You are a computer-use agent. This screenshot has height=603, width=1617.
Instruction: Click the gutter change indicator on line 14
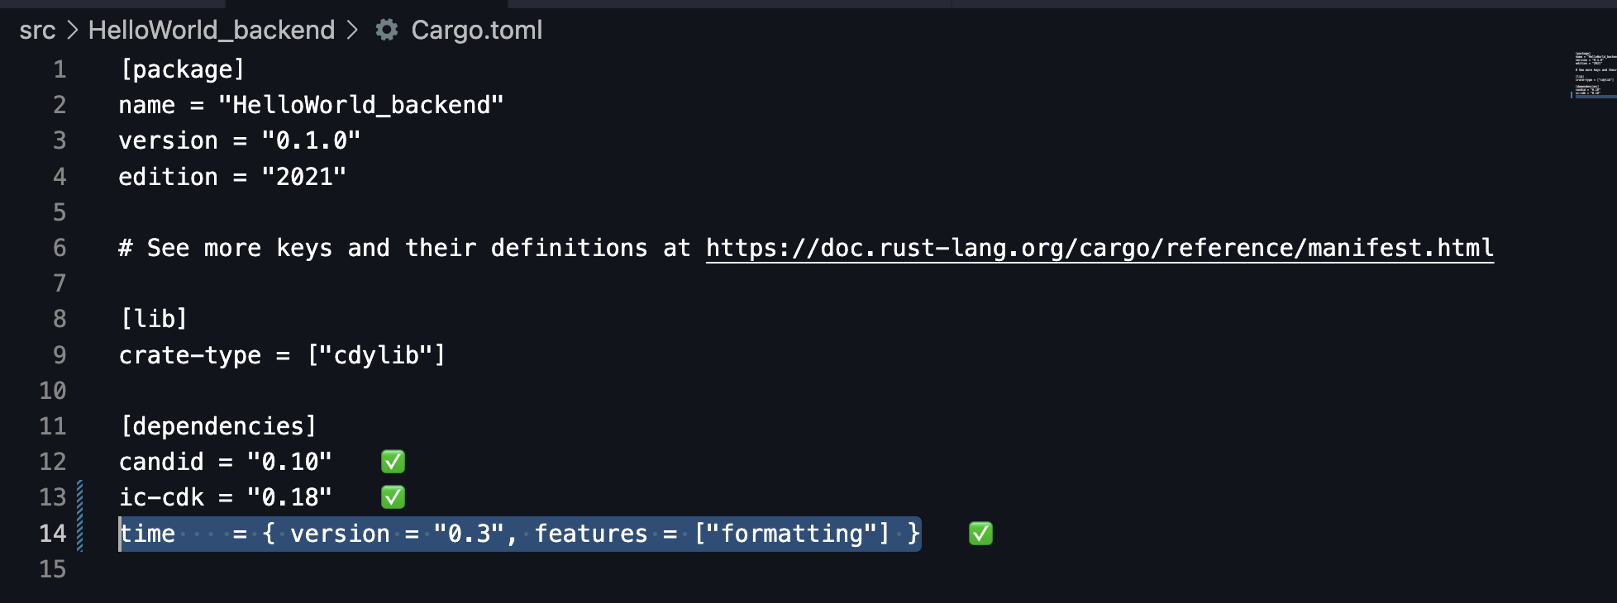(79, 533)
